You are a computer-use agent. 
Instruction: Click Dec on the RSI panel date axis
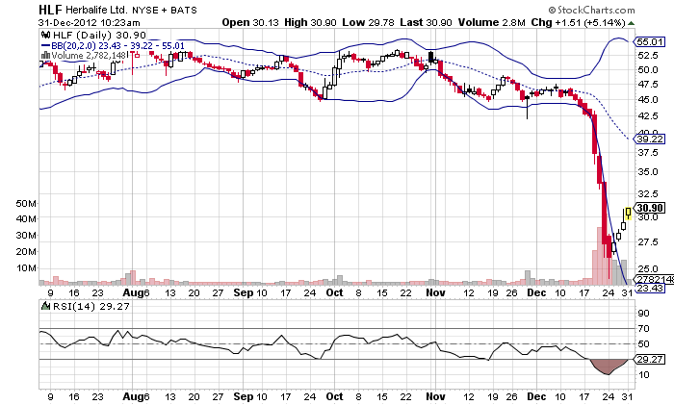coord(536,396)
